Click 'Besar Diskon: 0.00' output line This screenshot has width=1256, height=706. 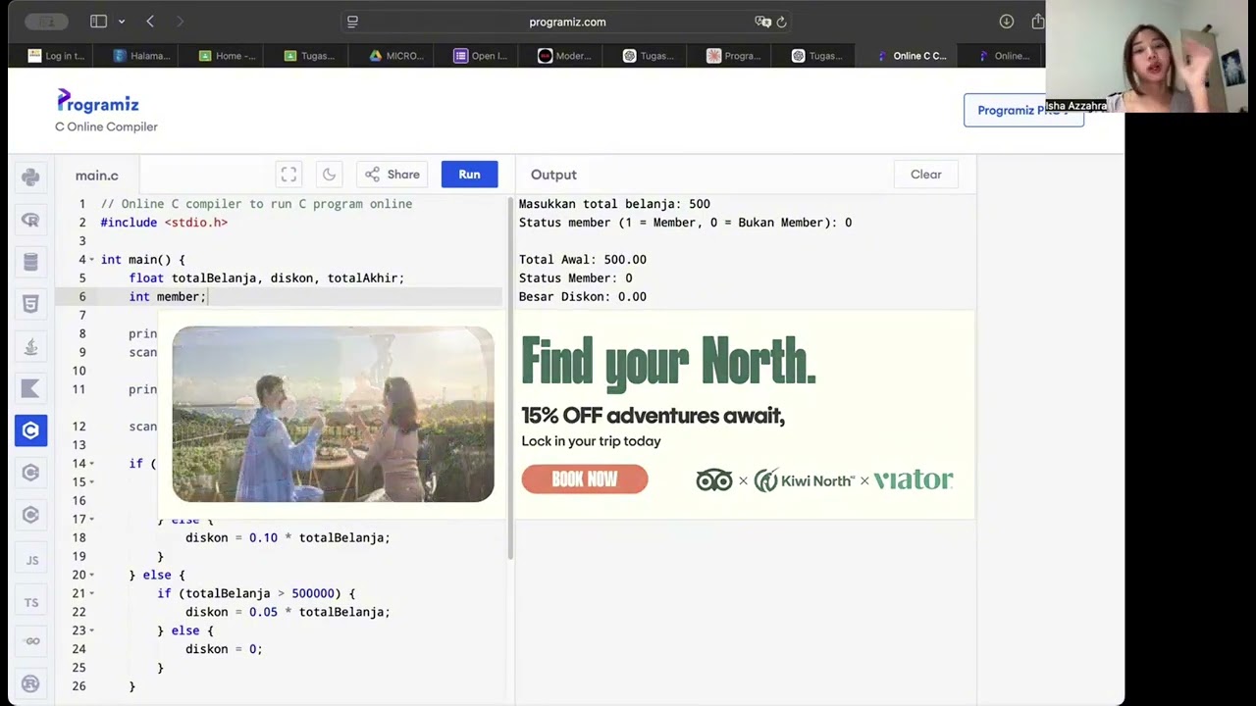coord(583,297)
